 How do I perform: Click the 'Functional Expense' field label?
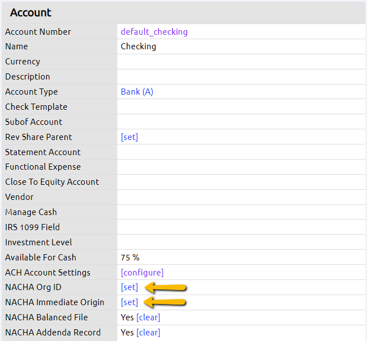pos(43,167)
